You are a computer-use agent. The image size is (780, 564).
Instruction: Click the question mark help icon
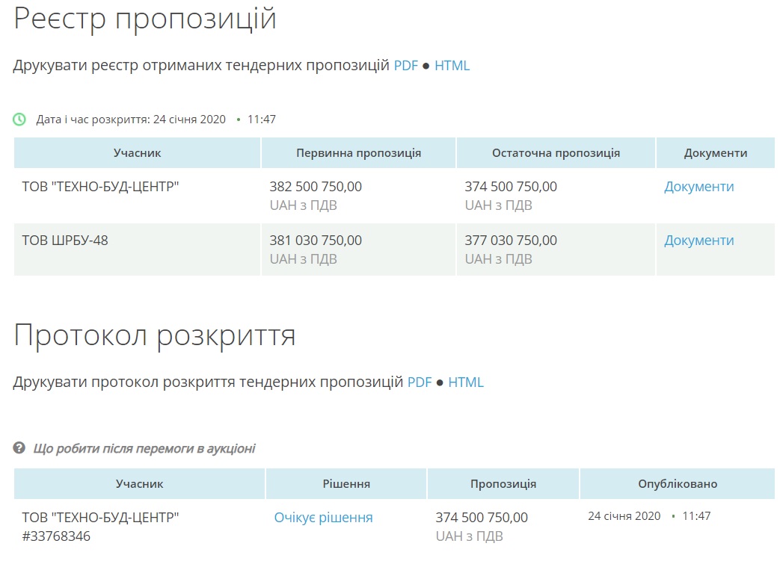click(19, 448)
